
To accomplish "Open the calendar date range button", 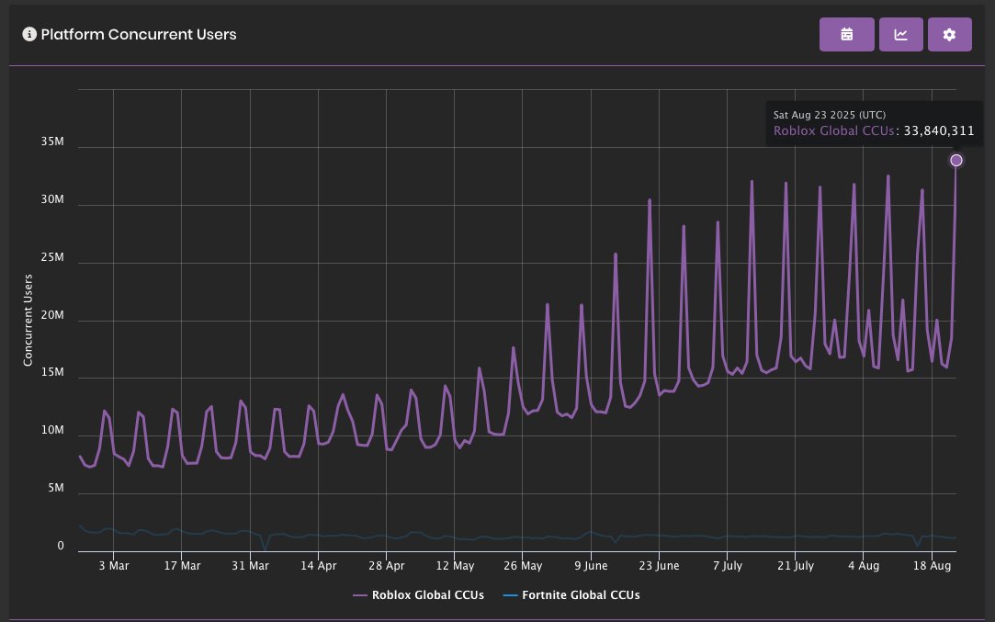I will point(846,34).
